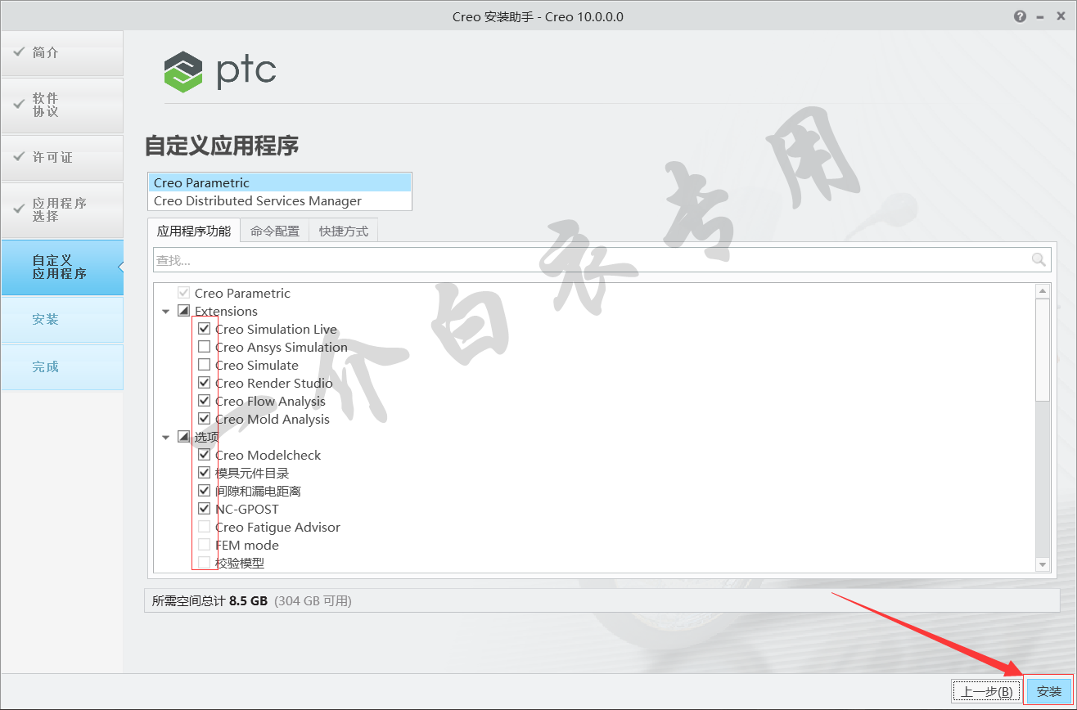Open the 完成 sidebar step
Image resolution: width=1077 pixels, height=710 pixels.
pyautogui.click(x=62, y=367)
